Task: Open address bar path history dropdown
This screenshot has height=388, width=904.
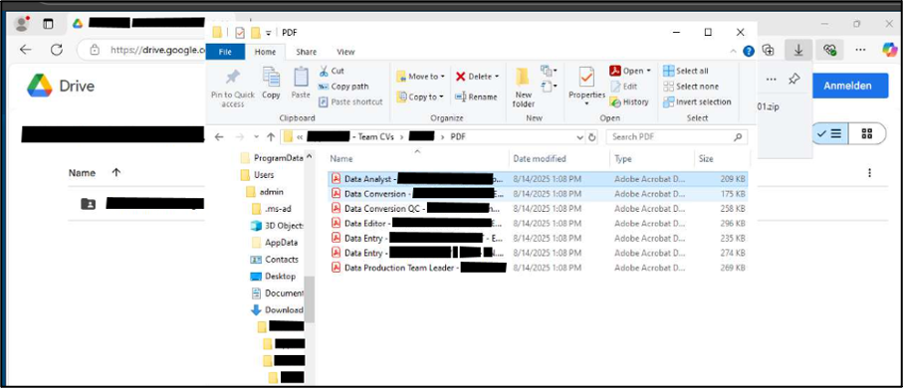Action: point(580,137)
